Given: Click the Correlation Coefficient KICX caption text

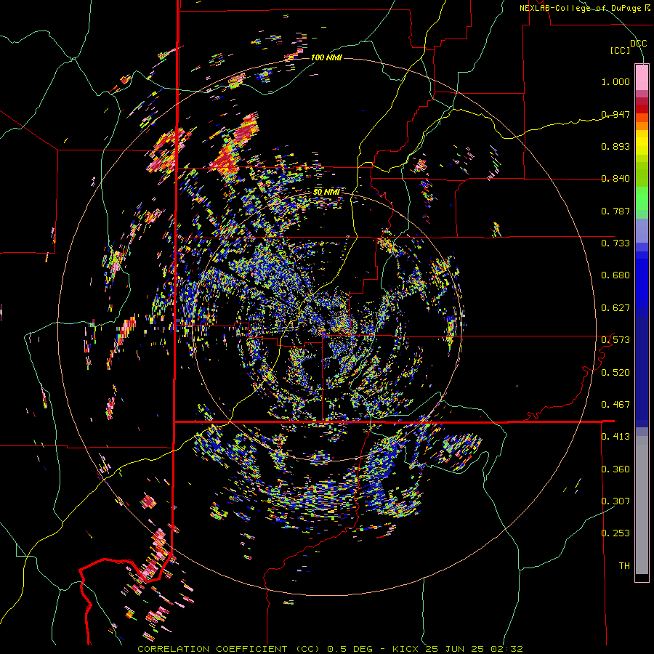Looking at the screenshot, I should click(x=330, y=649).
